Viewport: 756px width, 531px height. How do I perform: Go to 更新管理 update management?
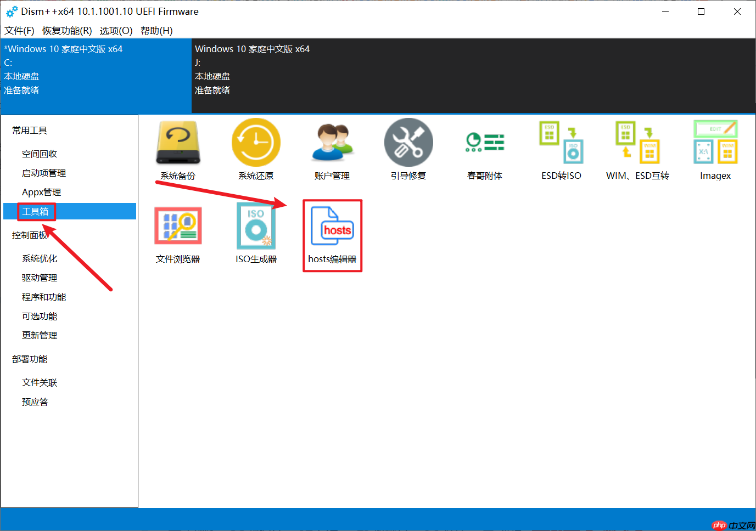(40, 336)
